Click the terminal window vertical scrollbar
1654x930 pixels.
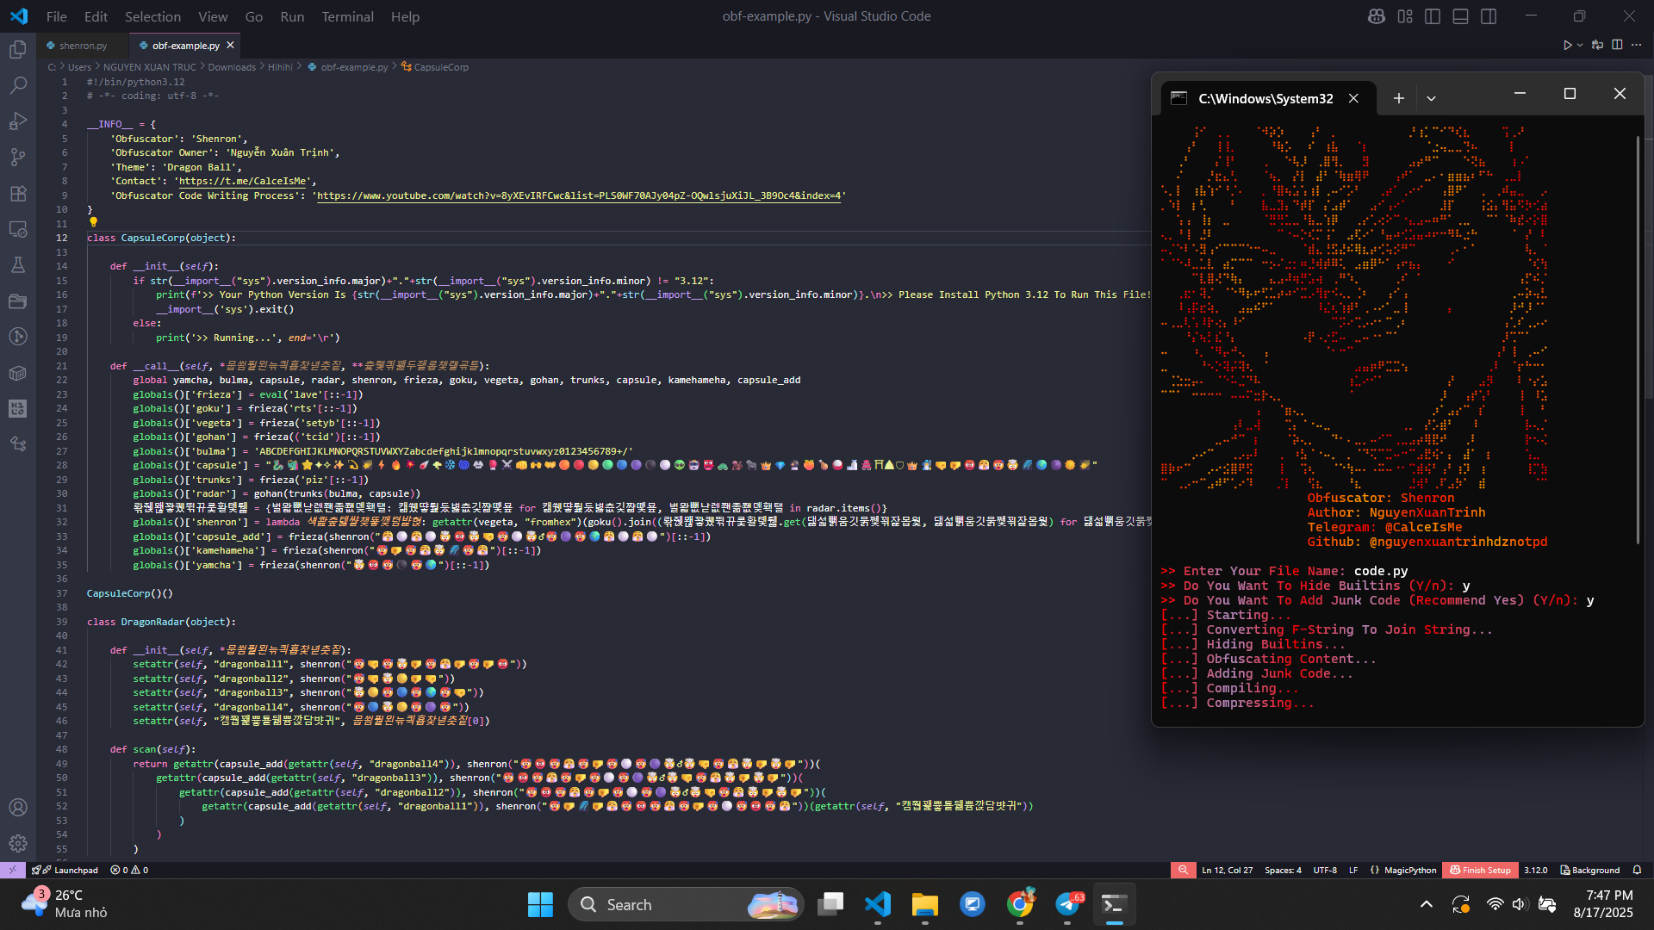(x=1638, y=339)
